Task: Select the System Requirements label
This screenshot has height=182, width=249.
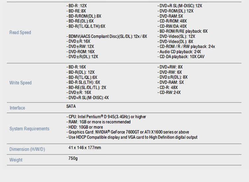Action: pos(29,129)
